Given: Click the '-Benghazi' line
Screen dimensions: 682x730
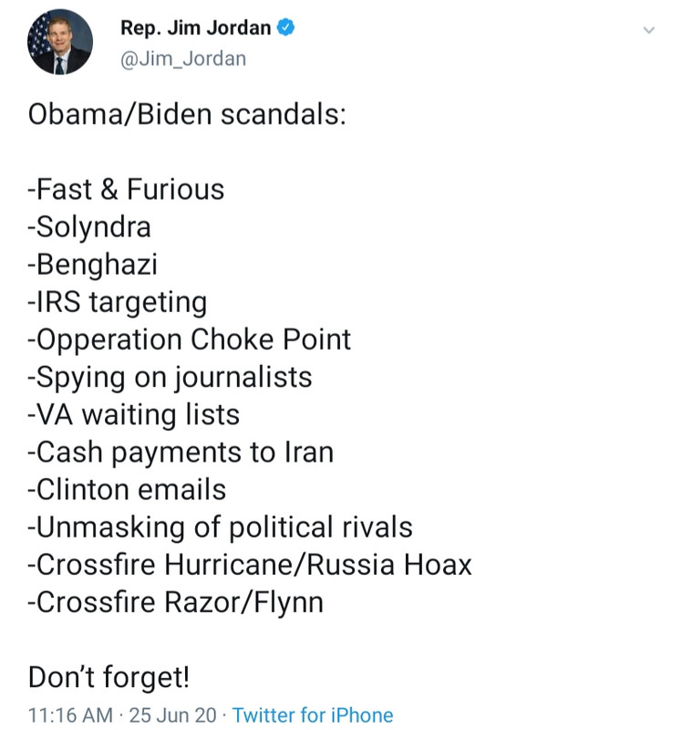Looking at the screenshot, I should coord(93,265).
